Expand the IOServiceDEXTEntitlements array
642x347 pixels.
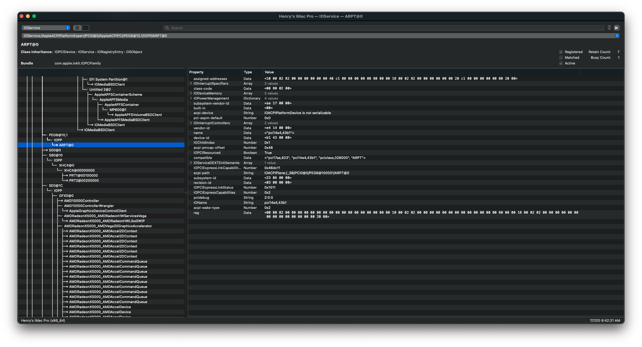[191, 163]
